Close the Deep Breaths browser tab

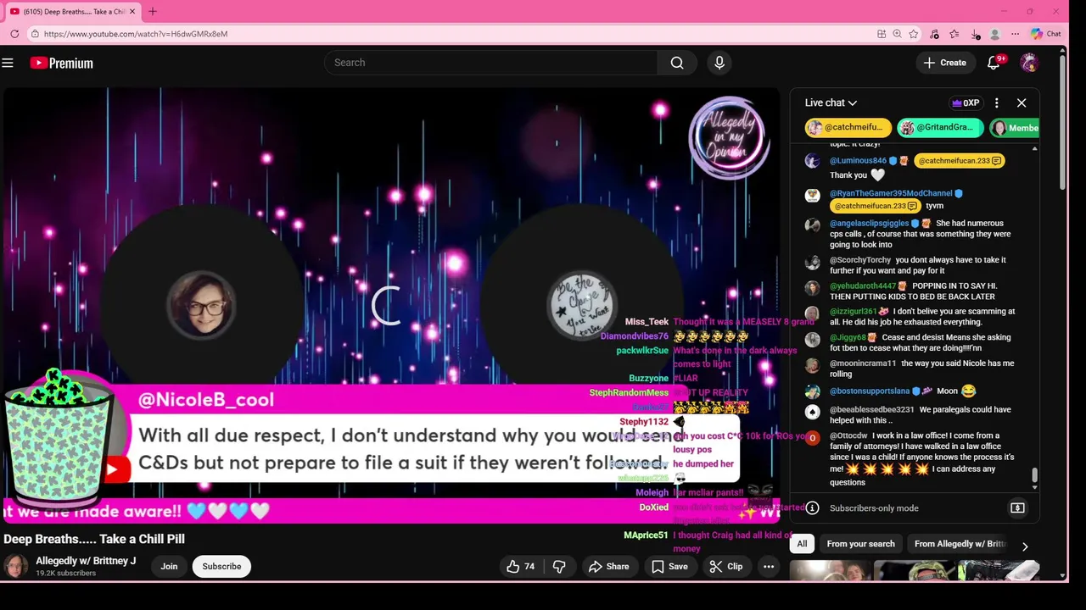pyautogui.click(x=132, y=12)
